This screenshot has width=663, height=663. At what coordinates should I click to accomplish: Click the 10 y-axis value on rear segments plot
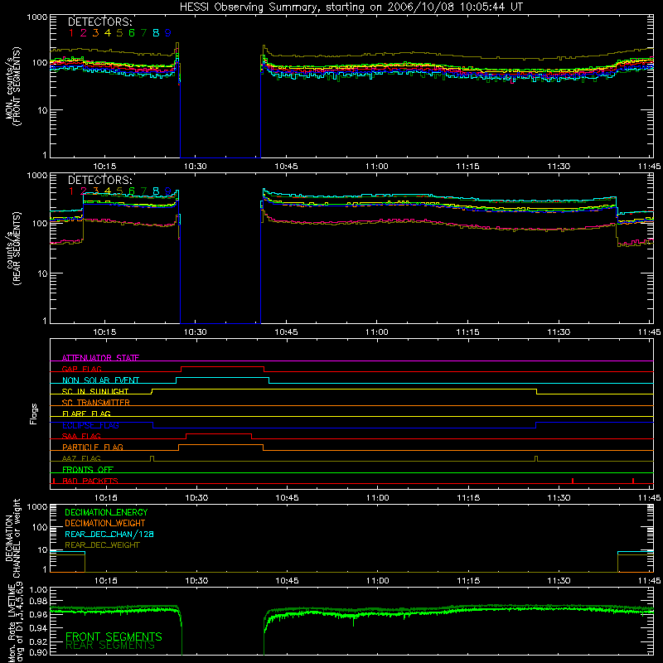42,273
